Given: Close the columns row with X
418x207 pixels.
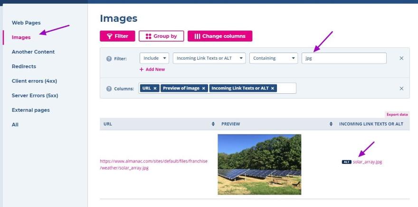Looking at the screenshot, I should coord(401,89).
